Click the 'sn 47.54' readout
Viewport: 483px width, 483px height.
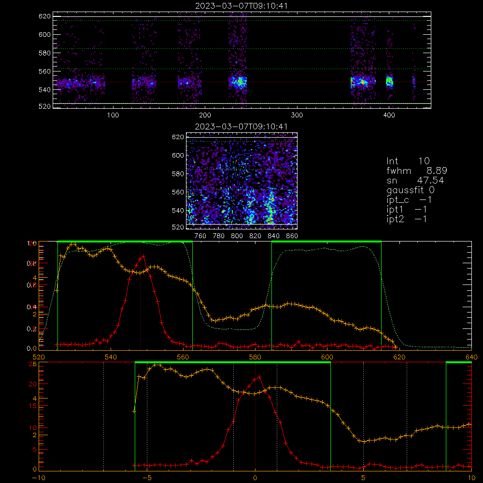(x=415, y=180)
